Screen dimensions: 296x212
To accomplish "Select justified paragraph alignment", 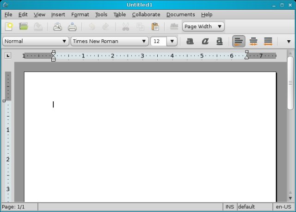I will coord(268,41).
